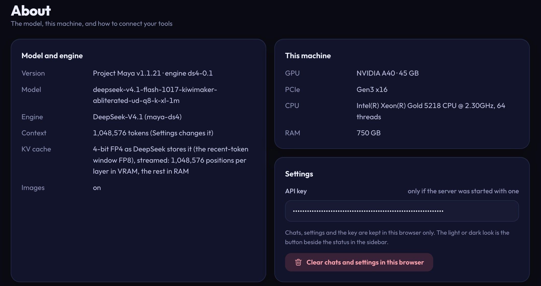Click the Images value on
Image resolution: width=541 pixels, height=286 pixels.
97,188
